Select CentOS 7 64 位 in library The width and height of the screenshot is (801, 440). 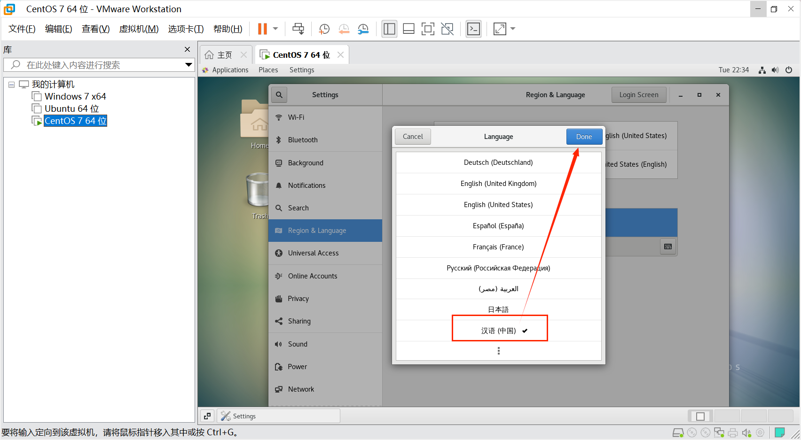point(75,121)
